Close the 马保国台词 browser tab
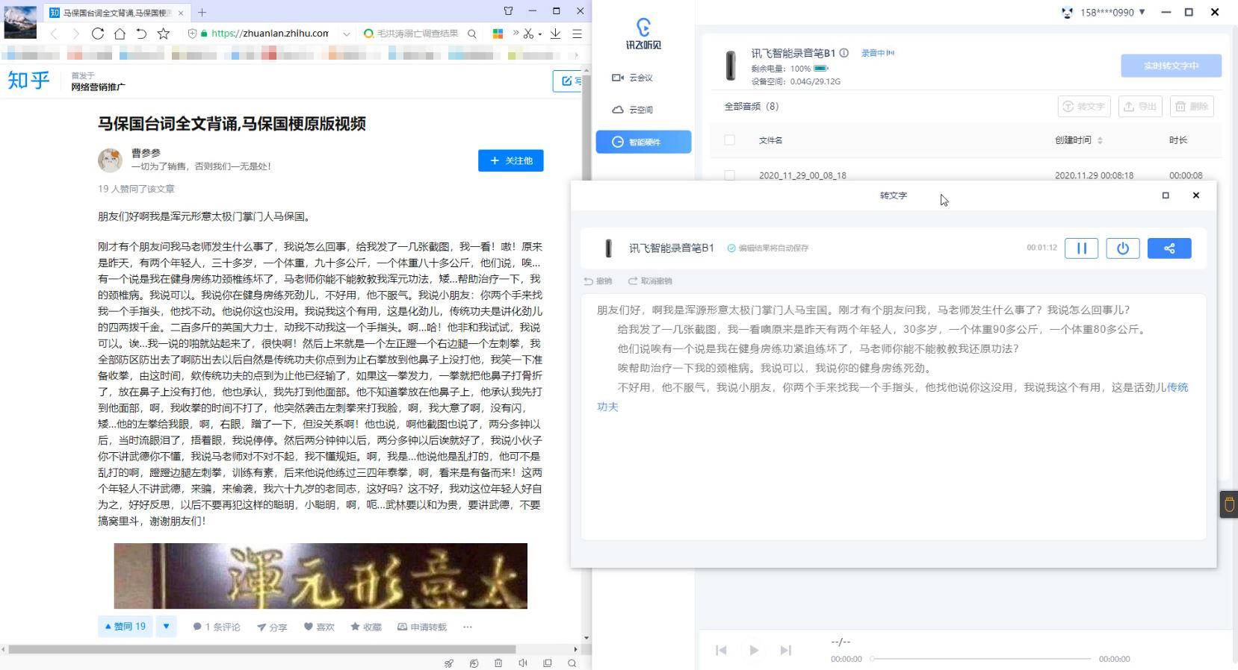1238x670 pixels. coord(181,13)
